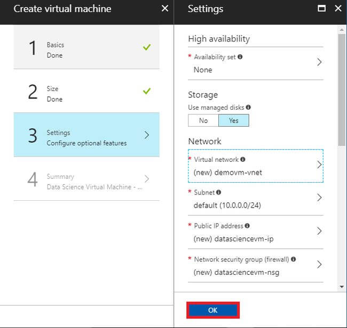The width and height of the screenshot is (347, 328).
Task: Click the Subnet info icon
Action: [x=218, y=192]
